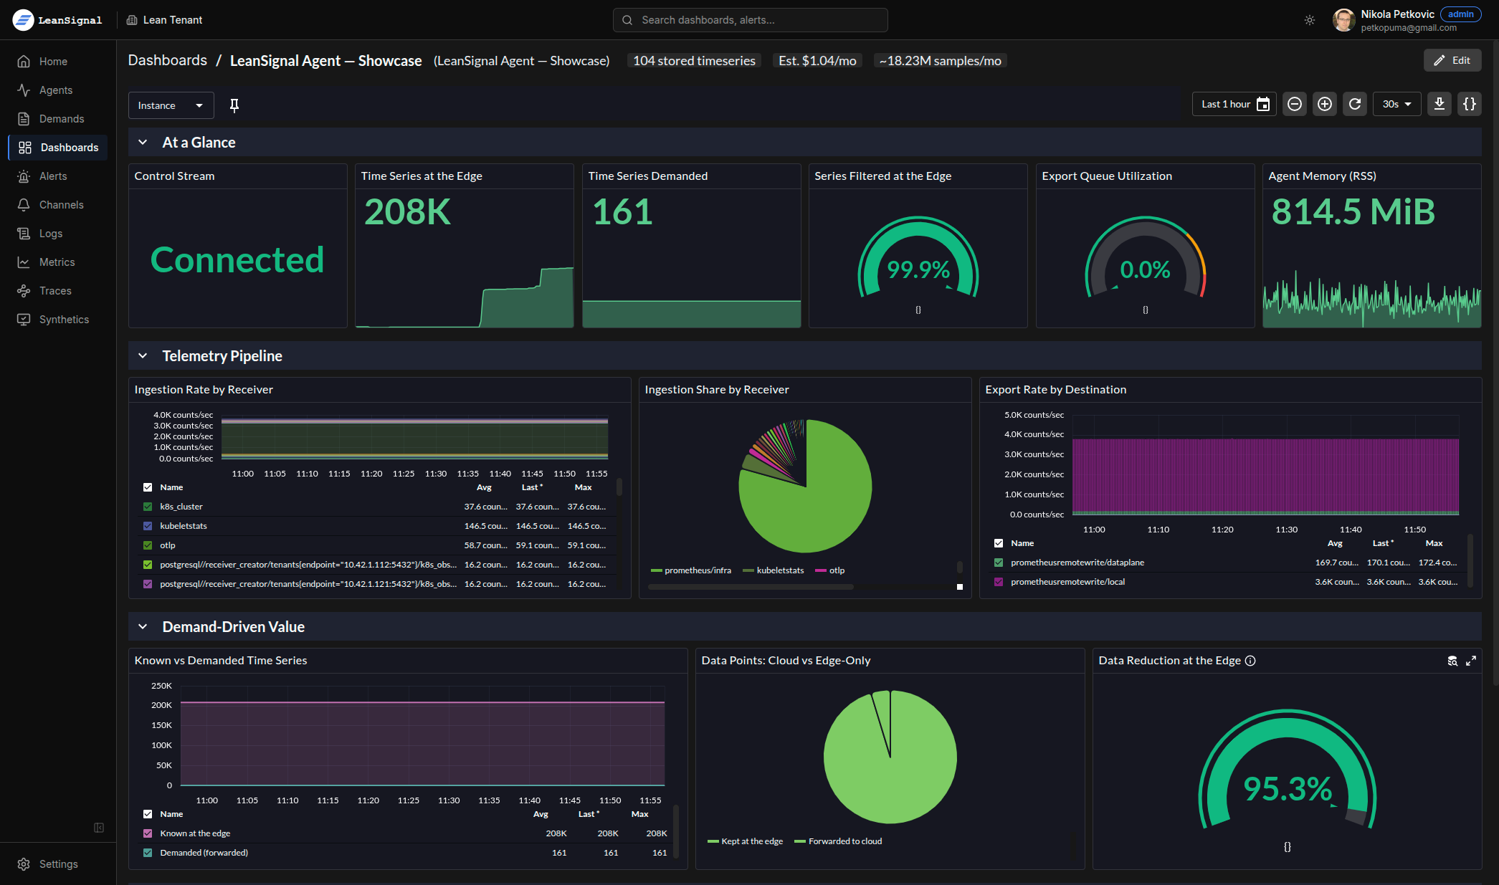Open the calendar time range picker

(1263, 104)
